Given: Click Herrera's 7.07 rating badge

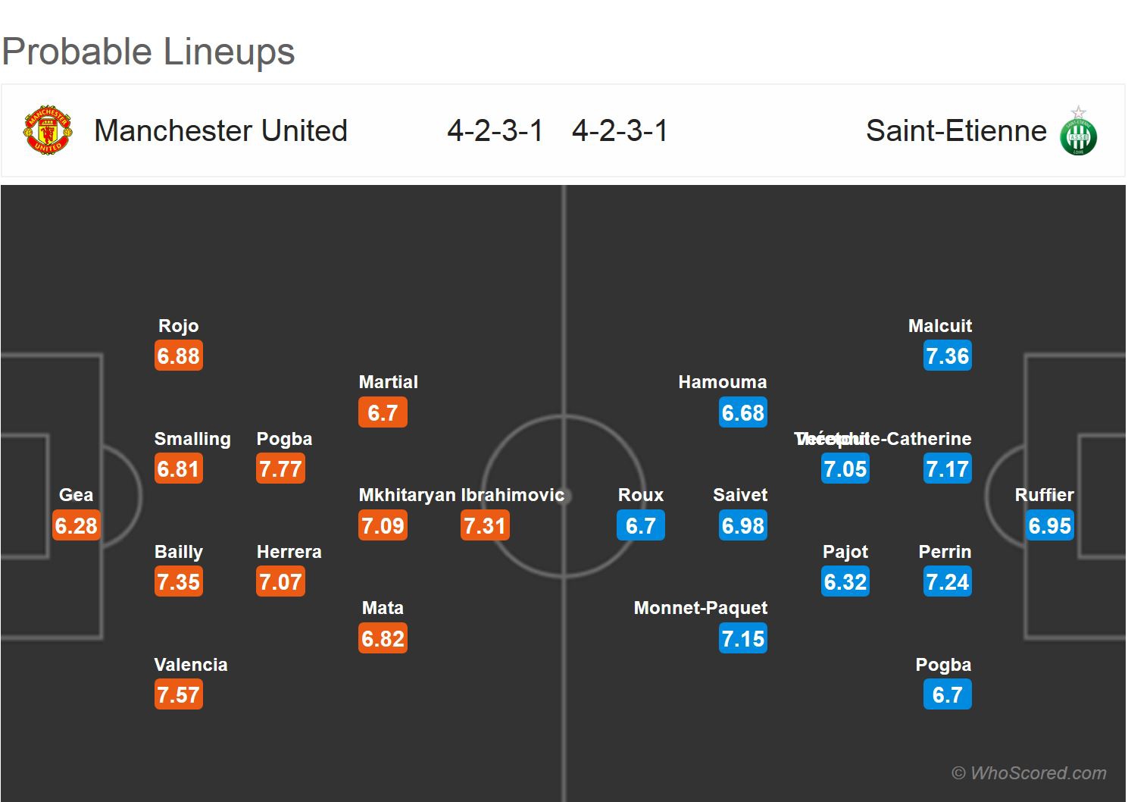Looking at the screenshot, I should (x=280, y=582).
